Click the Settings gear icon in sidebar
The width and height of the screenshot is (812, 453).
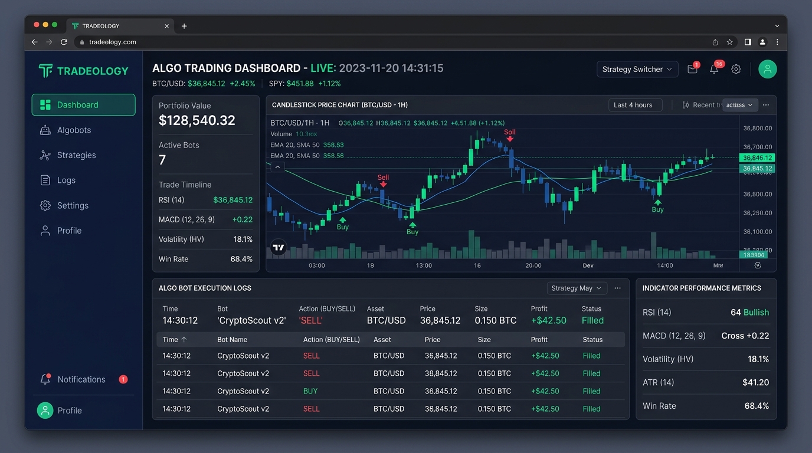point(45,205)
